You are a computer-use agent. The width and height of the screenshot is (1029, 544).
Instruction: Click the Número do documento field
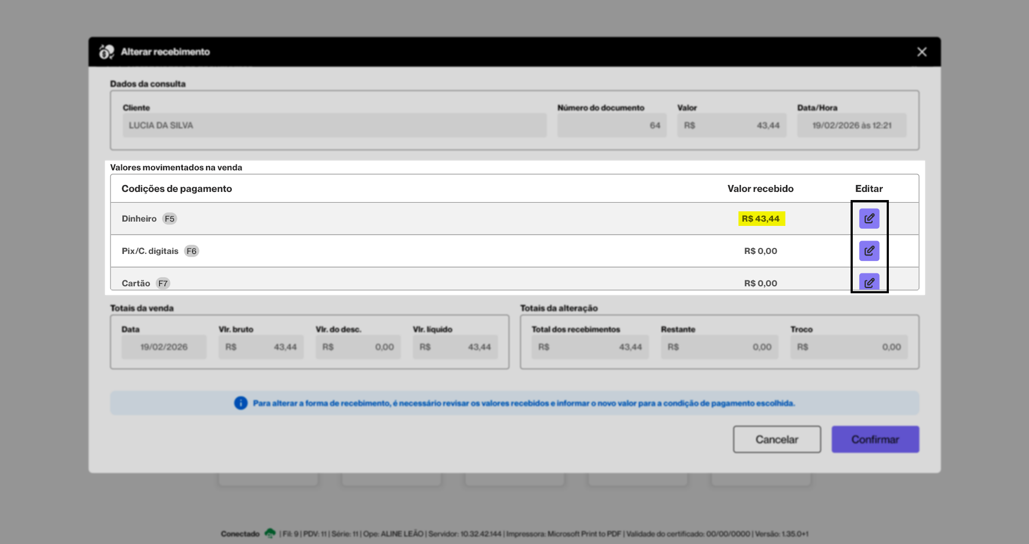click(x=612, y=126)
